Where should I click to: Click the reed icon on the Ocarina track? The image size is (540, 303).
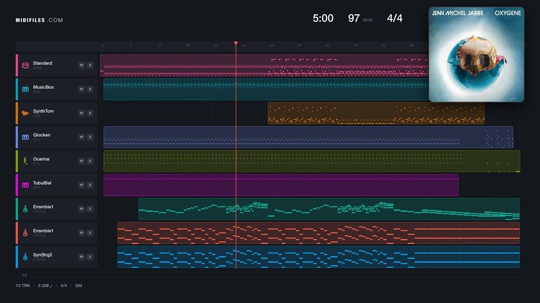(25, 161)
